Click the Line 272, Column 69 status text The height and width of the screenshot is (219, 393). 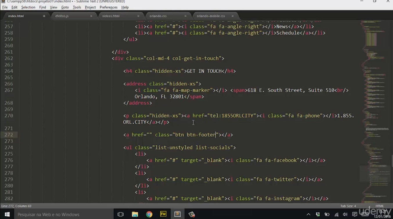tap(16, 206)
